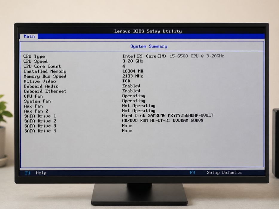This screenshot has width=279, height=209.
Task: Click the Help label in footer
Action: tap(41, 173)
